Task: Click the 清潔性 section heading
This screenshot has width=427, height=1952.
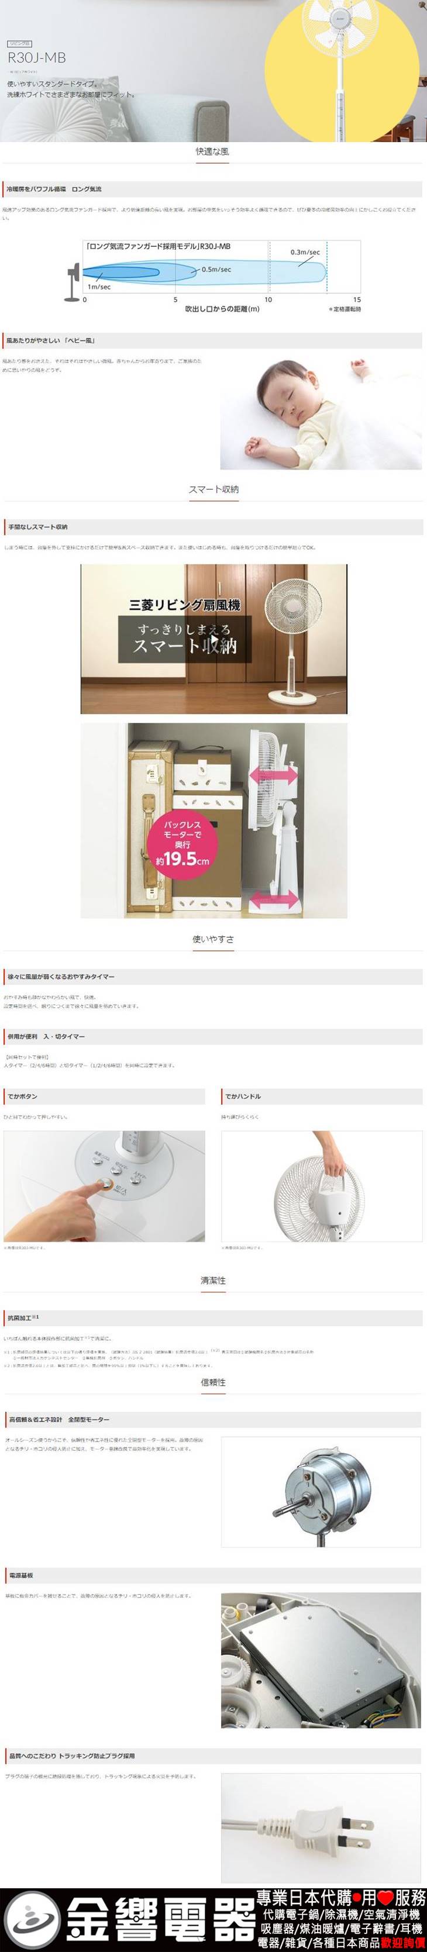Action: click(213, 1280)
